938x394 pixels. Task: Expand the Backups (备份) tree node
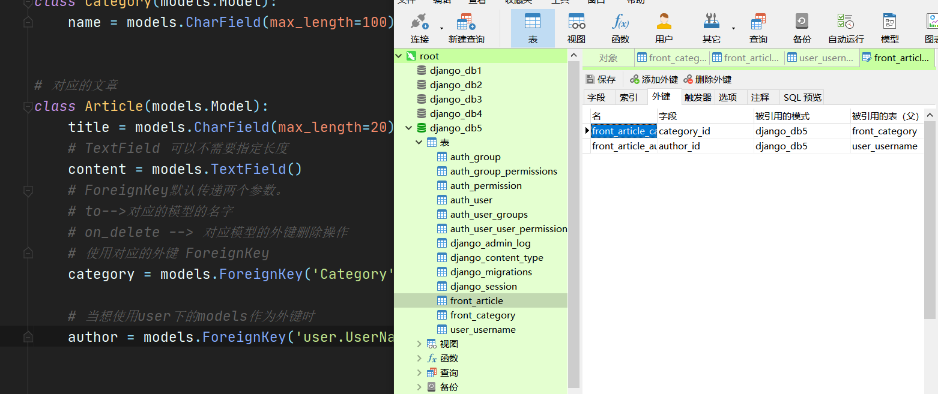419,387
